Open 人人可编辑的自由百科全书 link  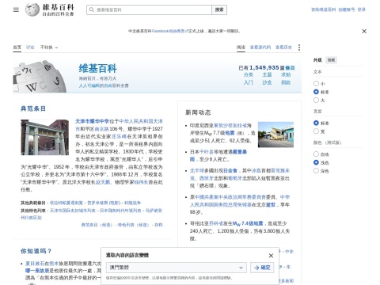(x=104, y=85)
